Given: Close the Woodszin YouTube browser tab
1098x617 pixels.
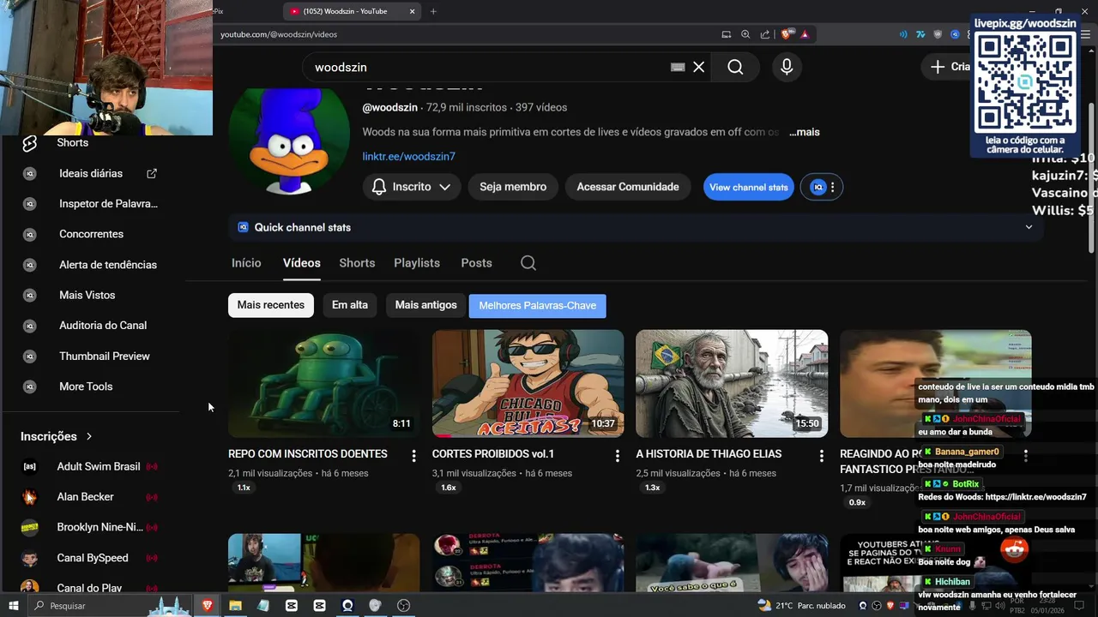Looking at the screenshot, I should pos(412,11).
